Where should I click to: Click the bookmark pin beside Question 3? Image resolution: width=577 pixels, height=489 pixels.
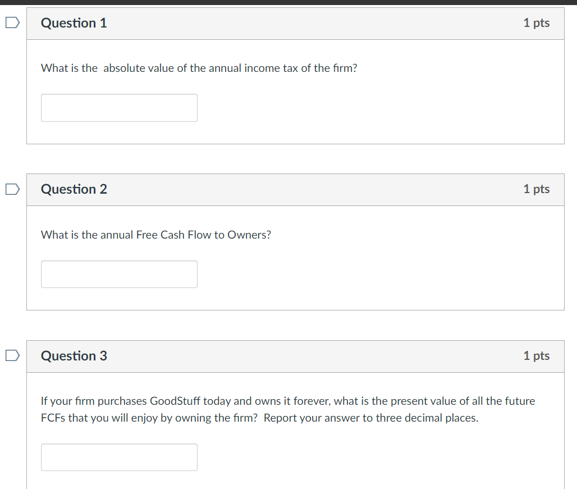[11, 355]
